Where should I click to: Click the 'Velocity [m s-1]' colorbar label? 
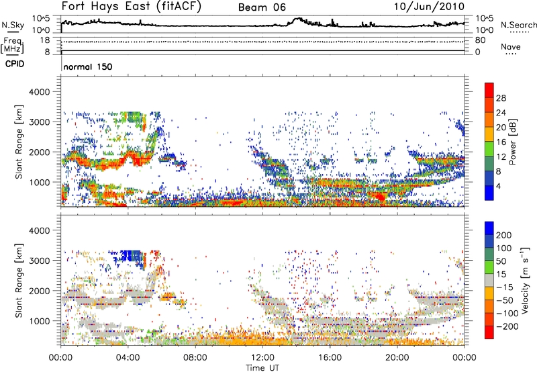click(525, 280)
